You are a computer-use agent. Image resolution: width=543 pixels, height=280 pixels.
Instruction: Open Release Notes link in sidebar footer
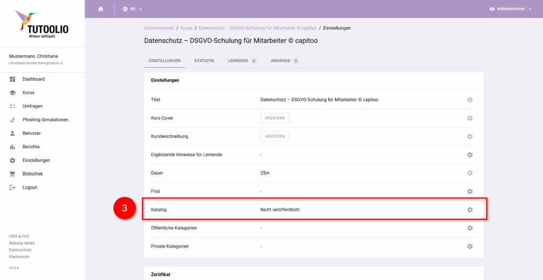click(22, 243)
